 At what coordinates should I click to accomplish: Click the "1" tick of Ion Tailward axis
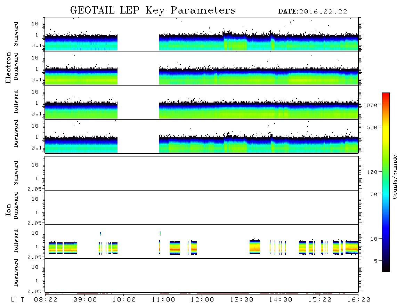coord(37,247)
